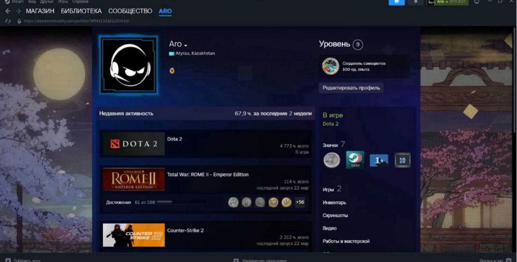Open the Друзья menu
This screenshot has height=262, width=517.
47,2
